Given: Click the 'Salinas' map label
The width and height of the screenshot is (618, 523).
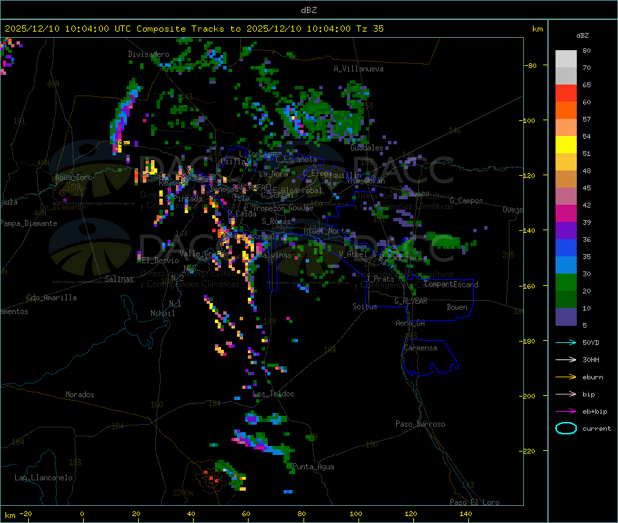Looking at the screenshot, I should tap(119, 279).
